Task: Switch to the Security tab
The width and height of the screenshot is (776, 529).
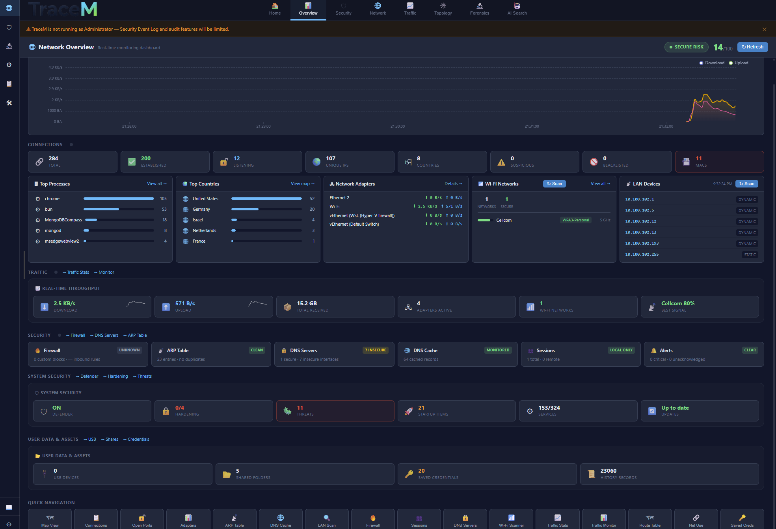Action: pos(343,9)
